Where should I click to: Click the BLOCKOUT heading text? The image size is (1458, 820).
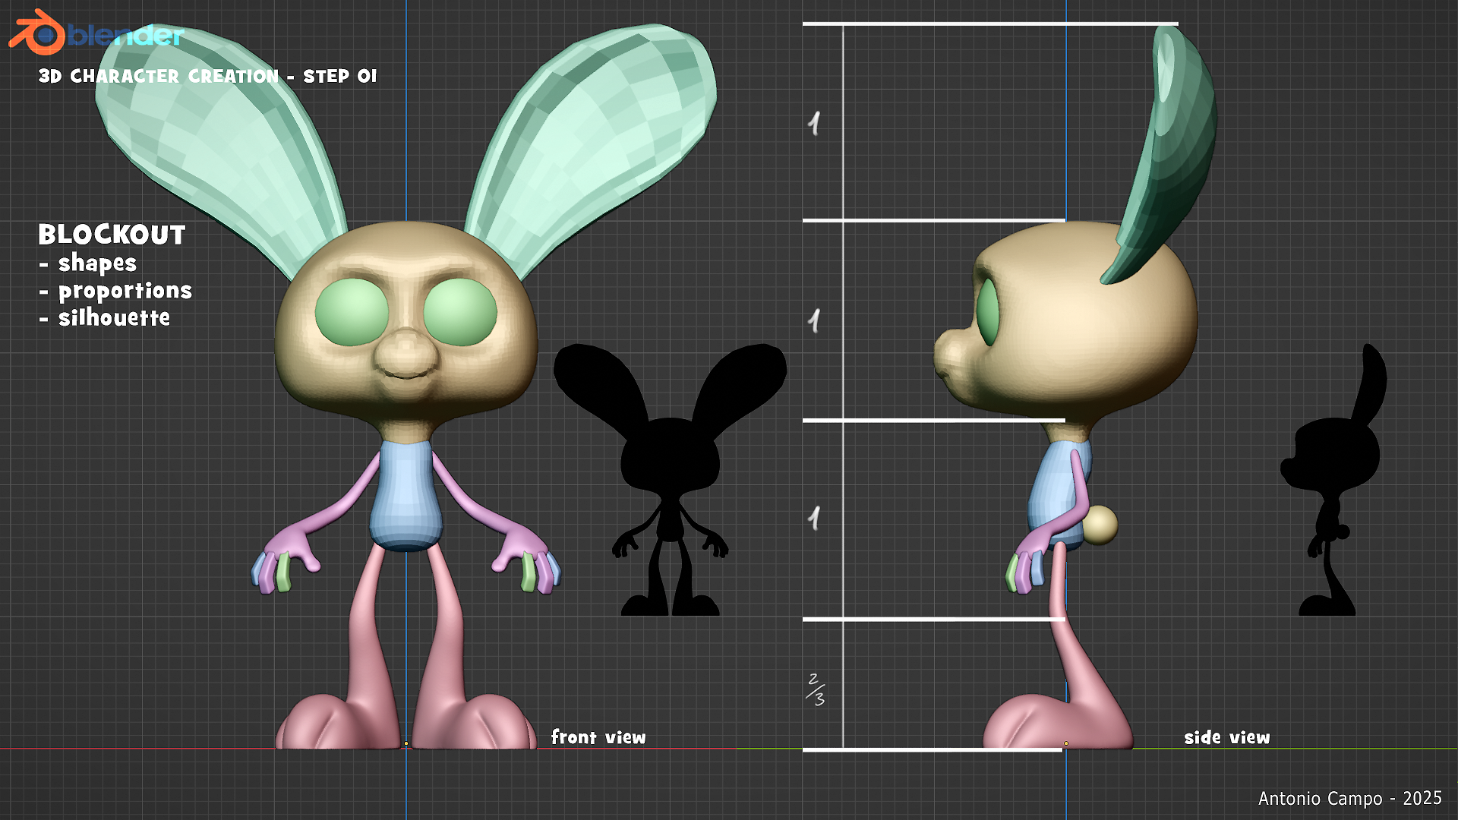point(112,235)
